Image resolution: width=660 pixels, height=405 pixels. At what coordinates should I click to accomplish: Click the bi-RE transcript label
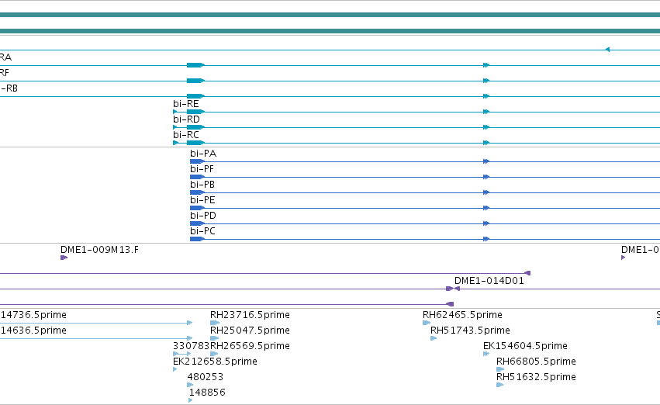185,103
